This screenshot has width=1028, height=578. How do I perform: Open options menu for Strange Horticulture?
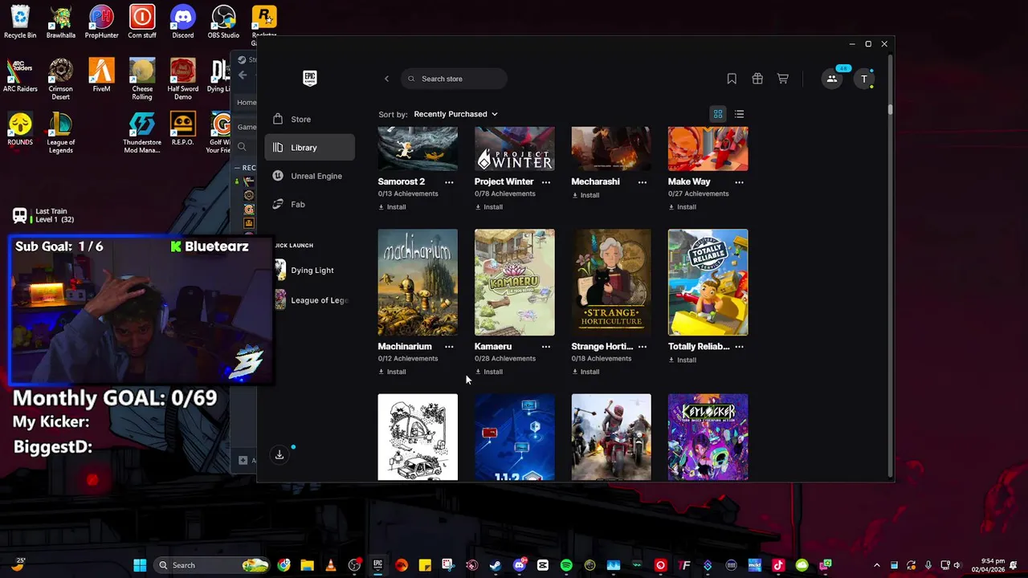[x=642, y=347]
